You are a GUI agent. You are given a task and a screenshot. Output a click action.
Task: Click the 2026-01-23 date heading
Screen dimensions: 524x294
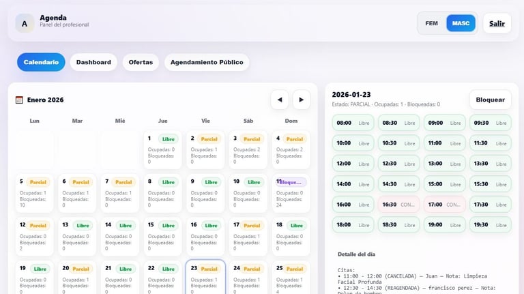(x=351, y=95)
